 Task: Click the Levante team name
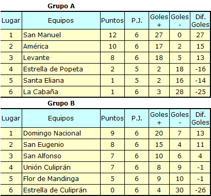point(36,58)
